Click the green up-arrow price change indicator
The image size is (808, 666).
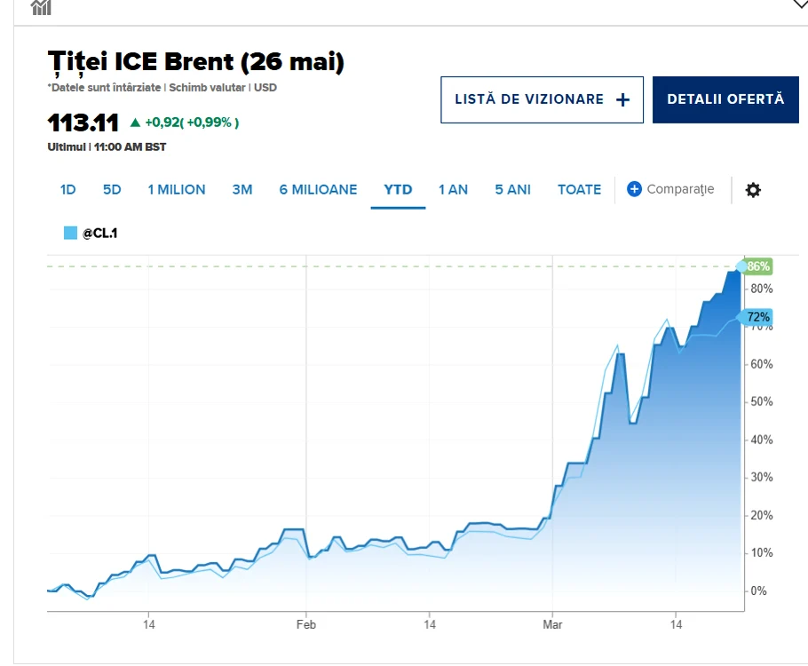[135, 123]
